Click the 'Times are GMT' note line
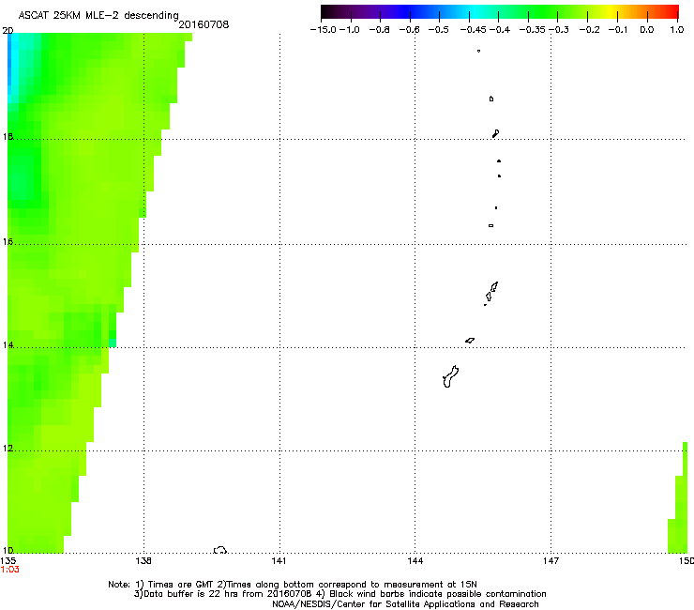The image size is (694, 610). pyautogui.click(x=293, y=585)
